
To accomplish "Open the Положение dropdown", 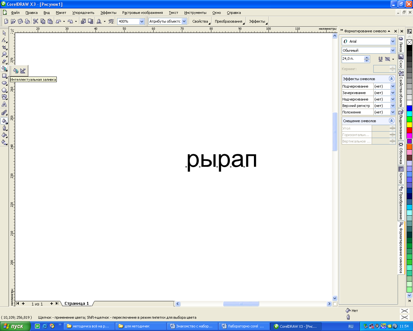I will pyautogui.click(x=393, y=112).
